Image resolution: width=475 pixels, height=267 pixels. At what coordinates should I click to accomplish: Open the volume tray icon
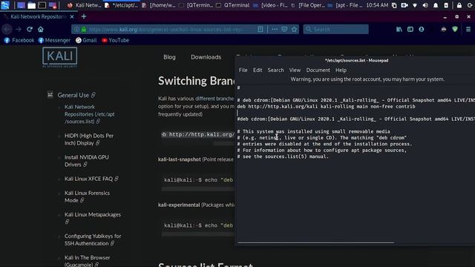tap(425, 5)
